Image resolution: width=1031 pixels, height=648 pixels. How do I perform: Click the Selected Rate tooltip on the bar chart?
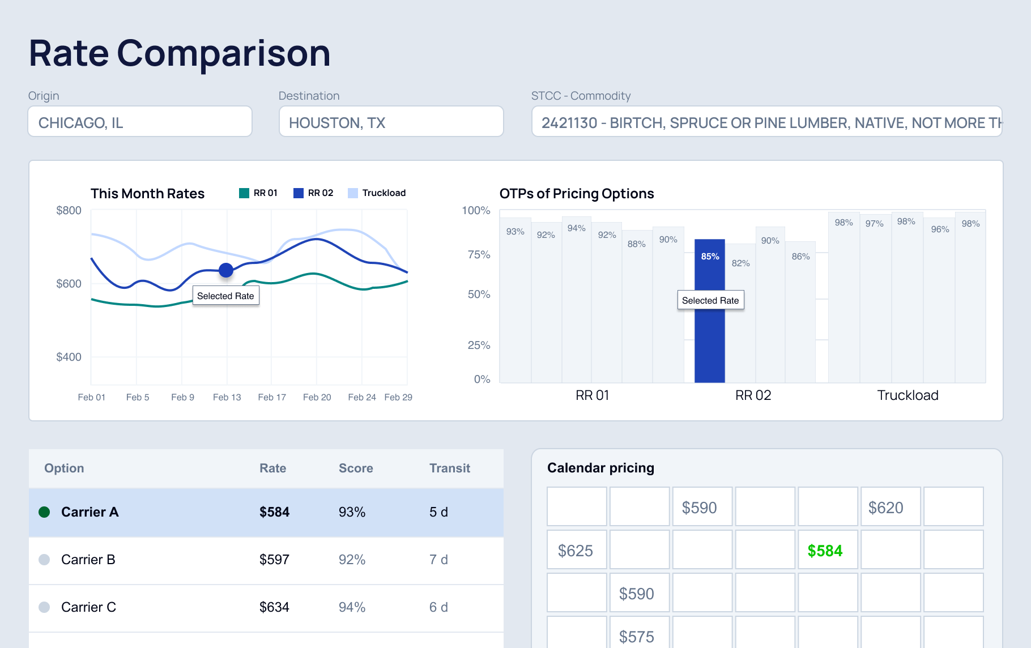pyautogui.click(x=711, y=300)
